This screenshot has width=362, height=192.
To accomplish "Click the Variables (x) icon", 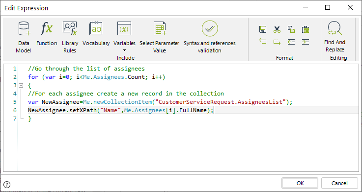I will 124,29.
